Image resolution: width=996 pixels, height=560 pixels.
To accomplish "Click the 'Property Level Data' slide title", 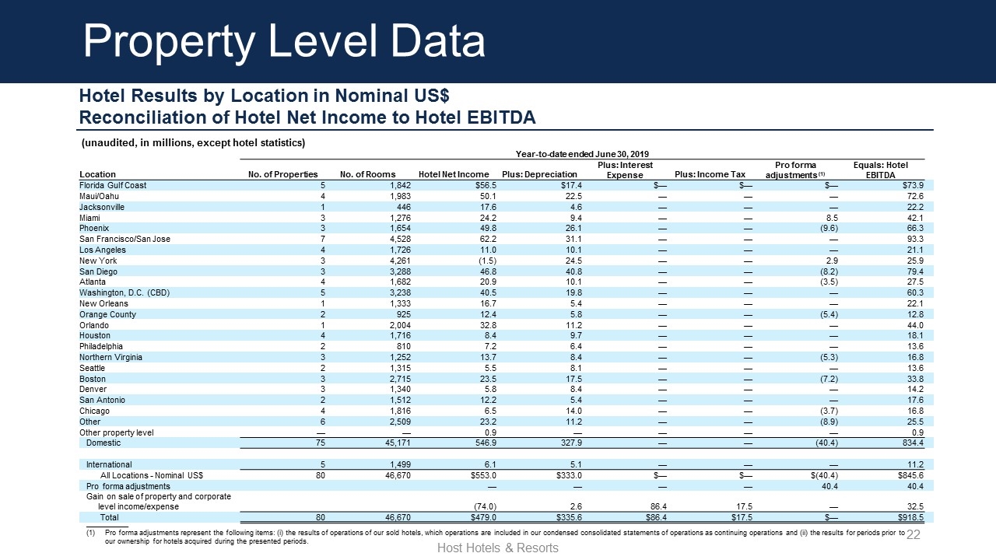I will [x=285, y=41].
